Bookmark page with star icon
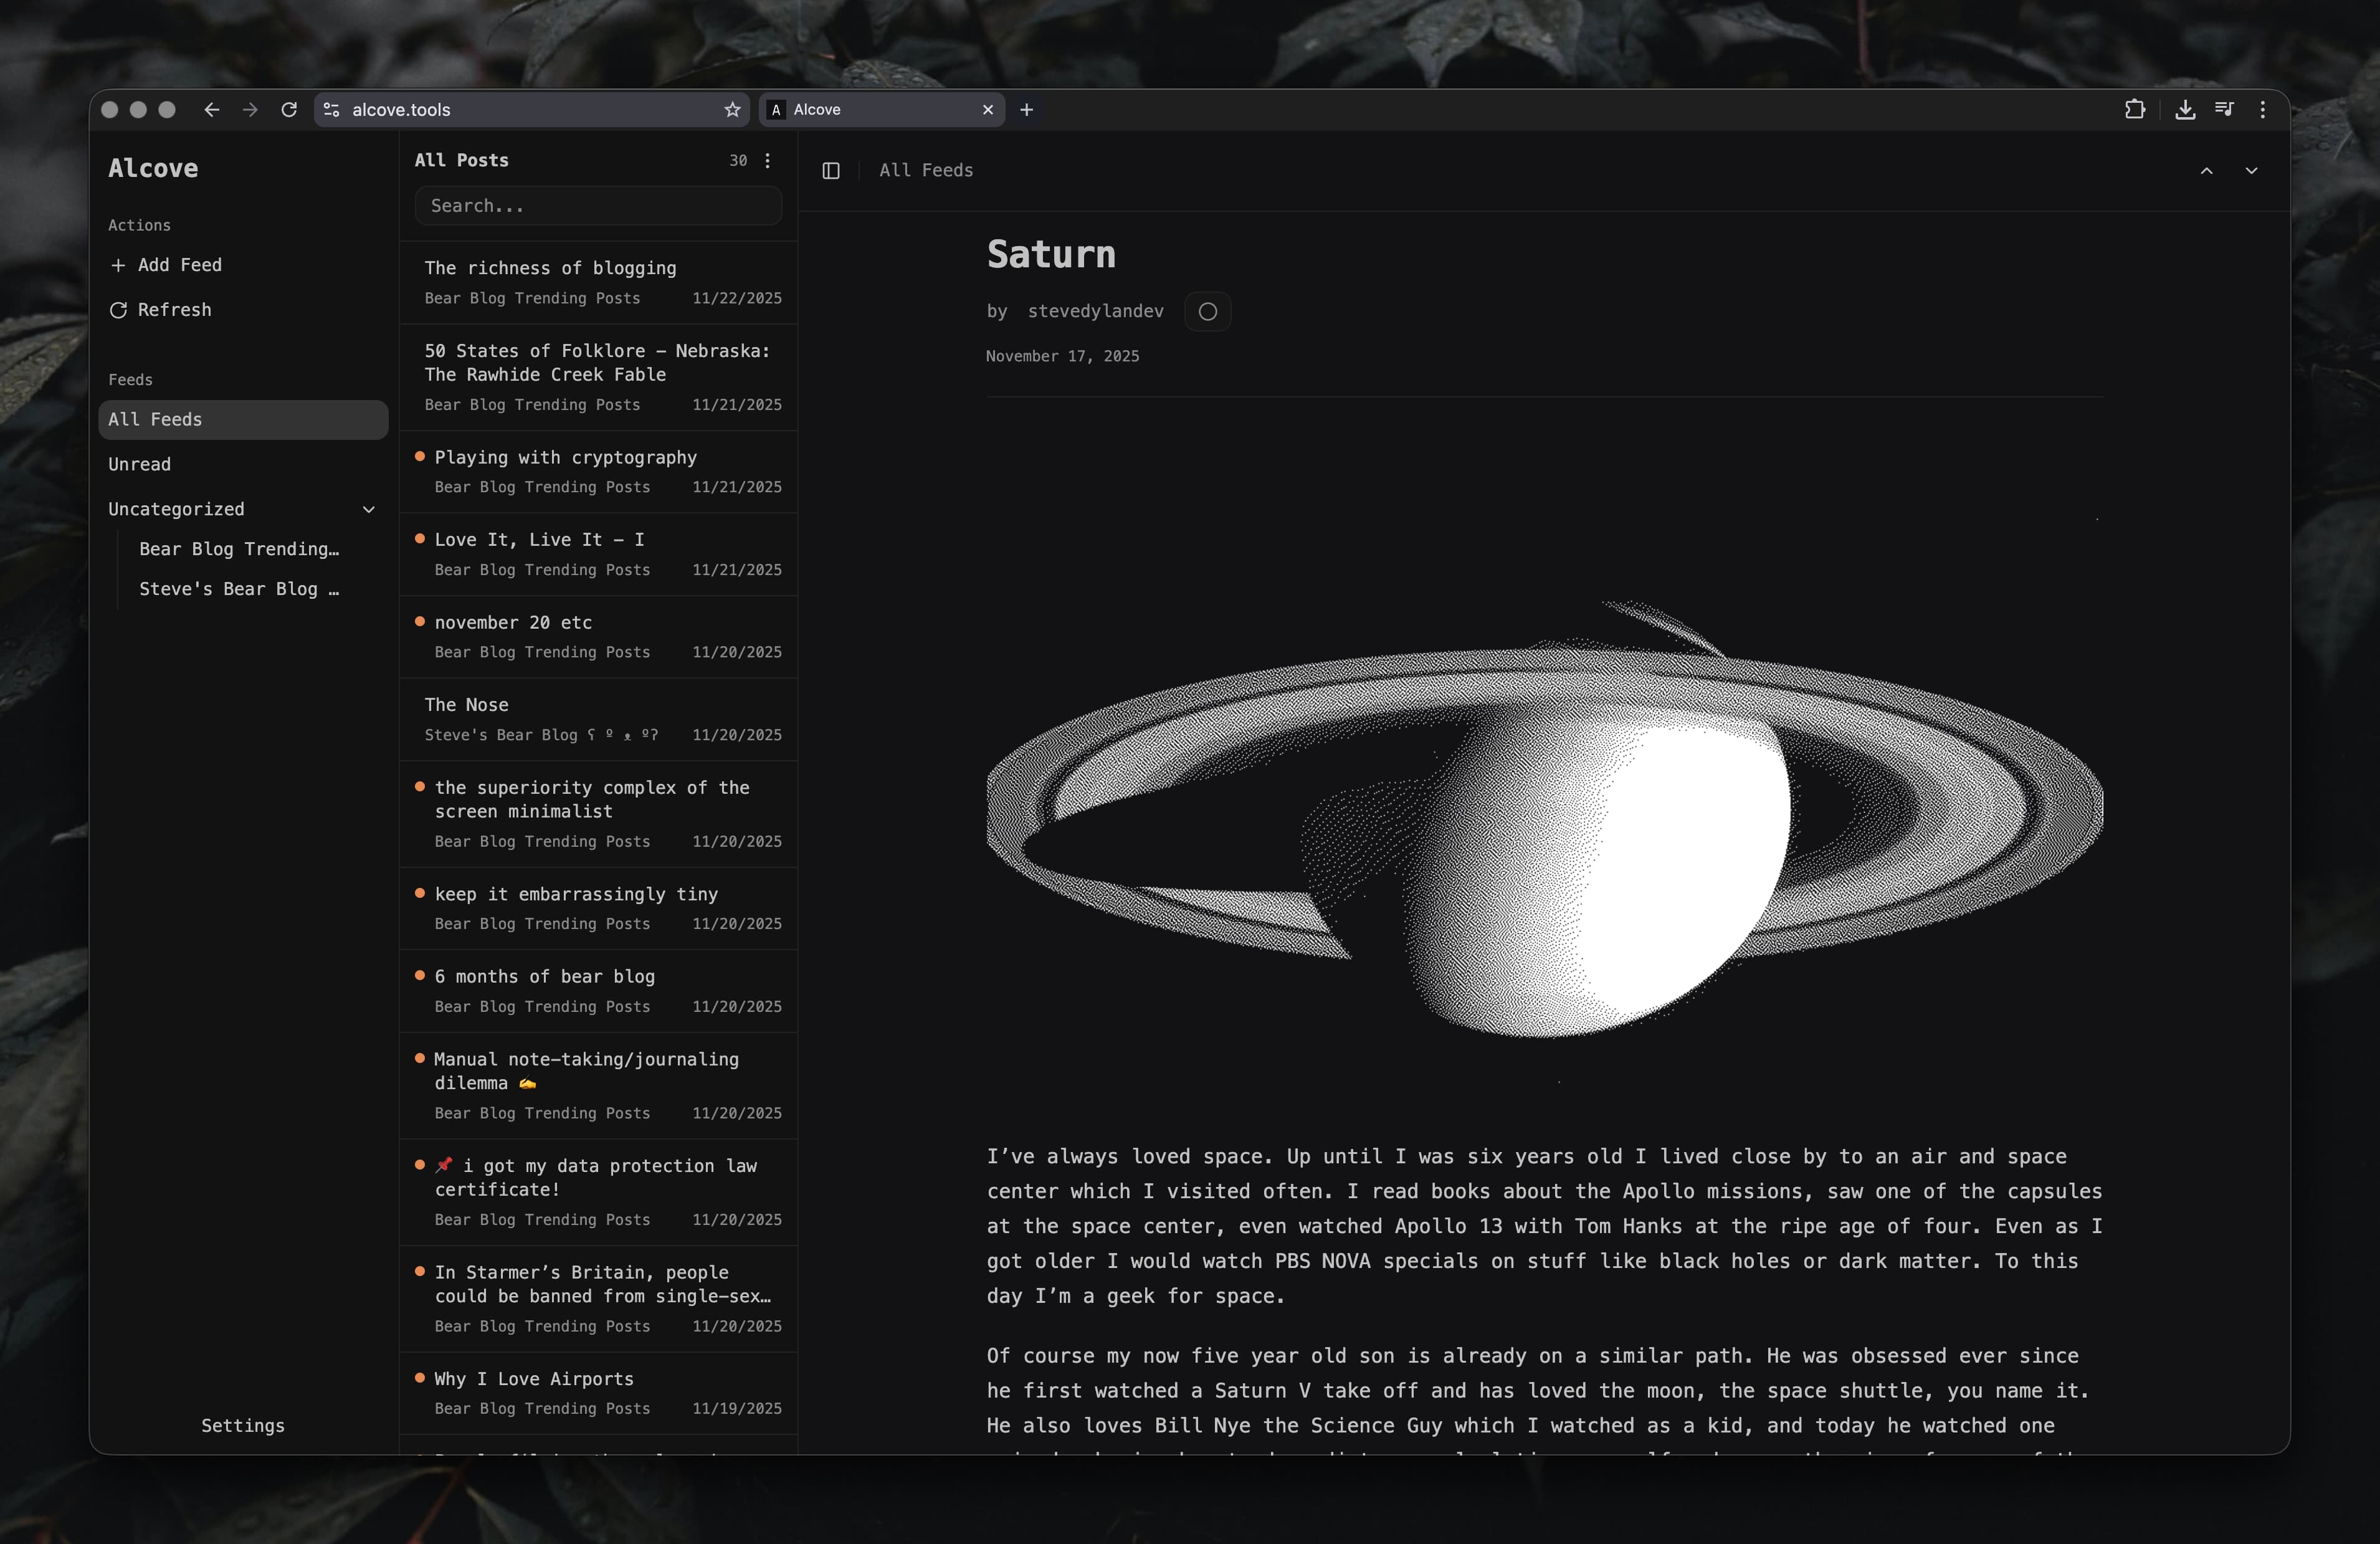Image resolution: width=2380 pixels, height=1544 pixels. 732,110
